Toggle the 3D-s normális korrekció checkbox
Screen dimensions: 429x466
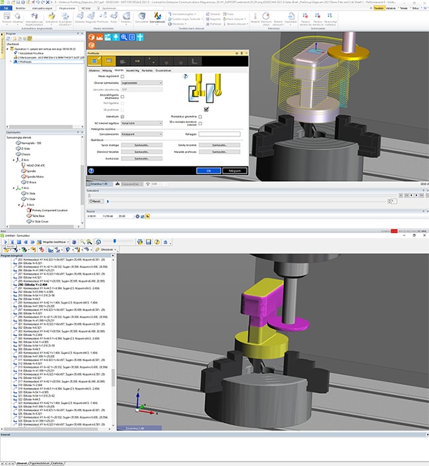click(200, 123)
